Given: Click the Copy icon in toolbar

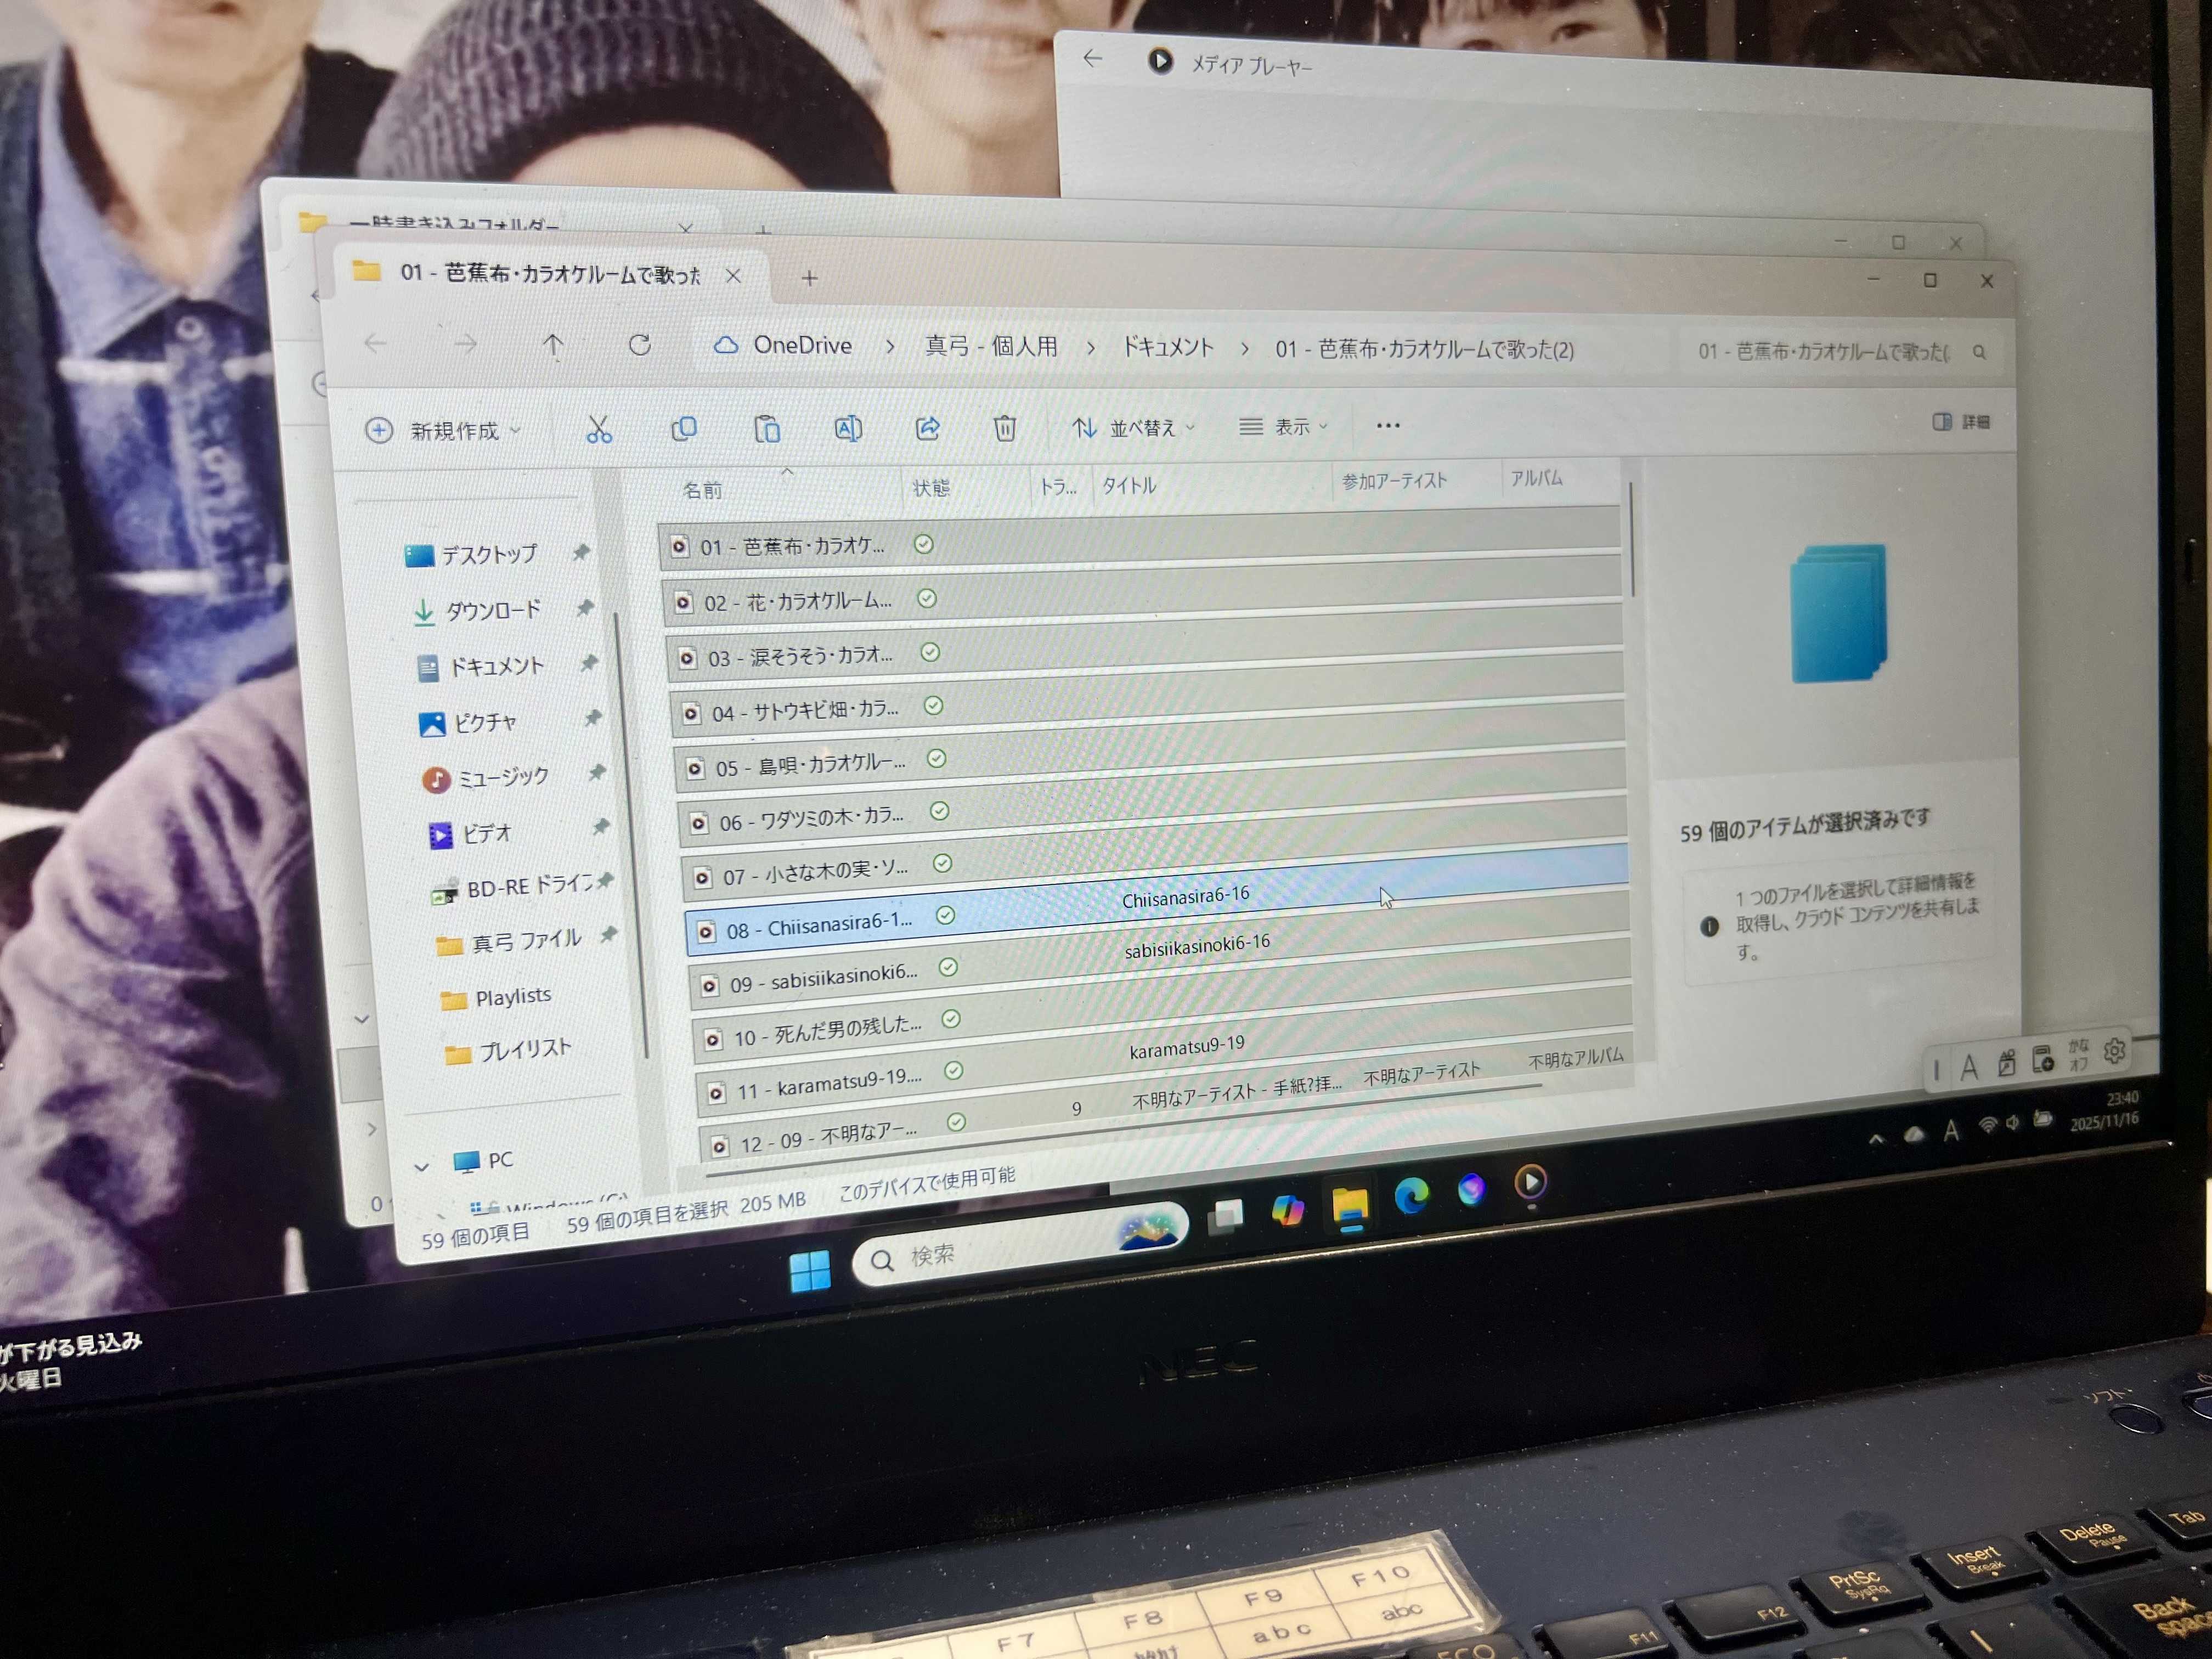Looking at the screenshot, I should point(684,429).
